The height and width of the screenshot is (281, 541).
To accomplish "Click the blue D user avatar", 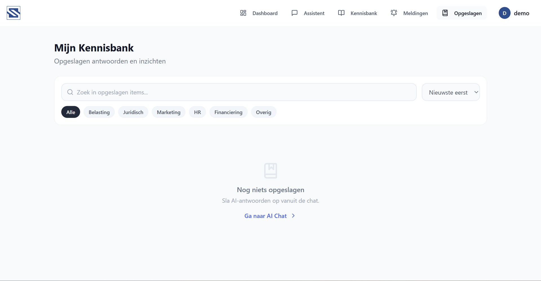I will click(x=504, y=13).
